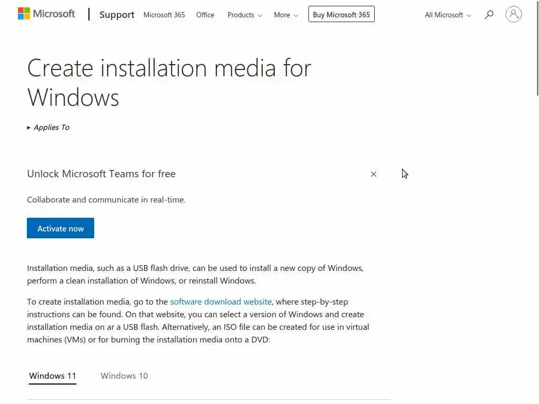
Task: Click the account sign-in avatar icon
Action: point(513,14)
